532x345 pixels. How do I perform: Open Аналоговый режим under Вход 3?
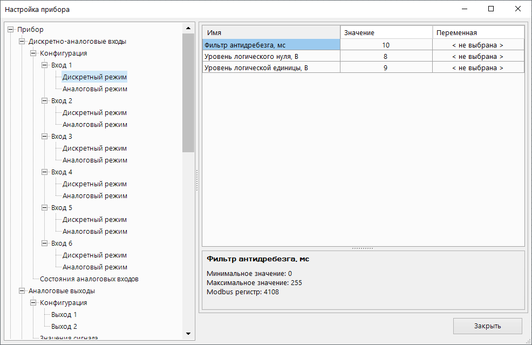(x=94, y=160)
